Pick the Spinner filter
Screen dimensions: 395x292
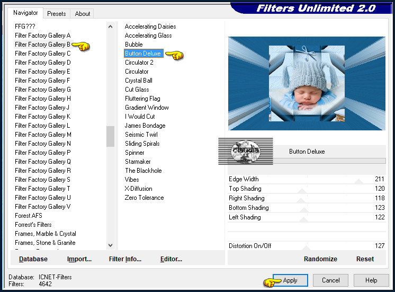pyautogui.click(x=134, y=153)
